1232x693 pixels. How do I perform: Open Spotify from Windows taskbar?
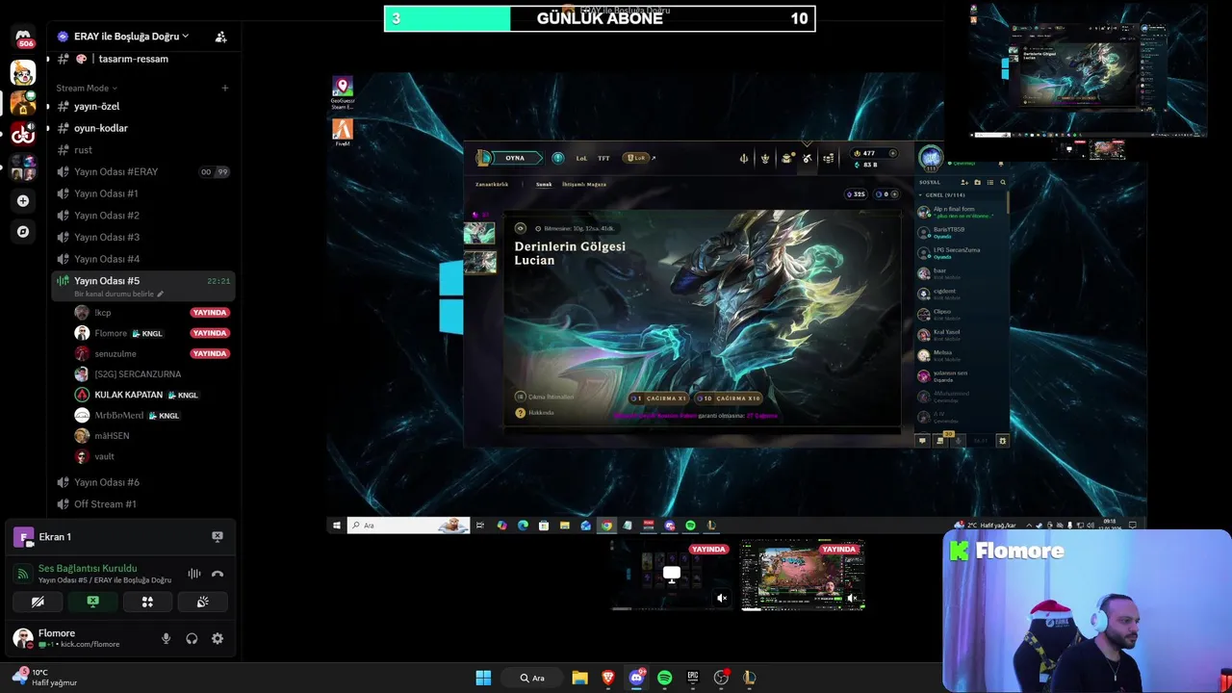coord(664,678)
